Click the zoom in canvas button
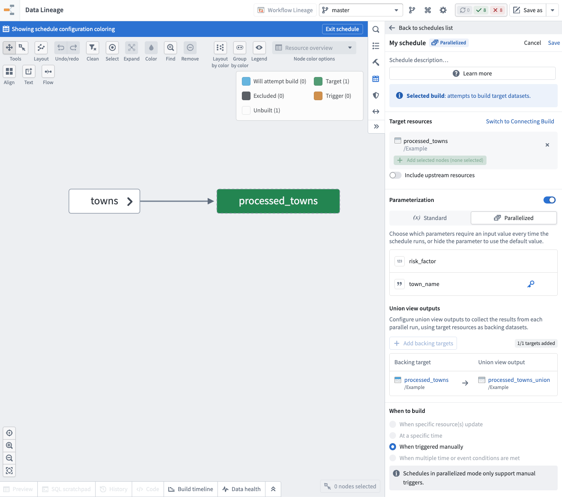562x497 pixels. (x=9, y=446)
